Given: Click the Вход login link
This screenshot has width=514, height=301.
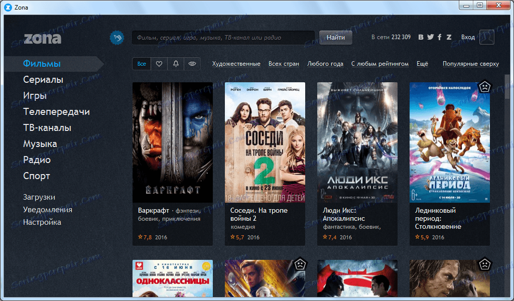Looking at the screenshot, I should (x=468, y=37).
